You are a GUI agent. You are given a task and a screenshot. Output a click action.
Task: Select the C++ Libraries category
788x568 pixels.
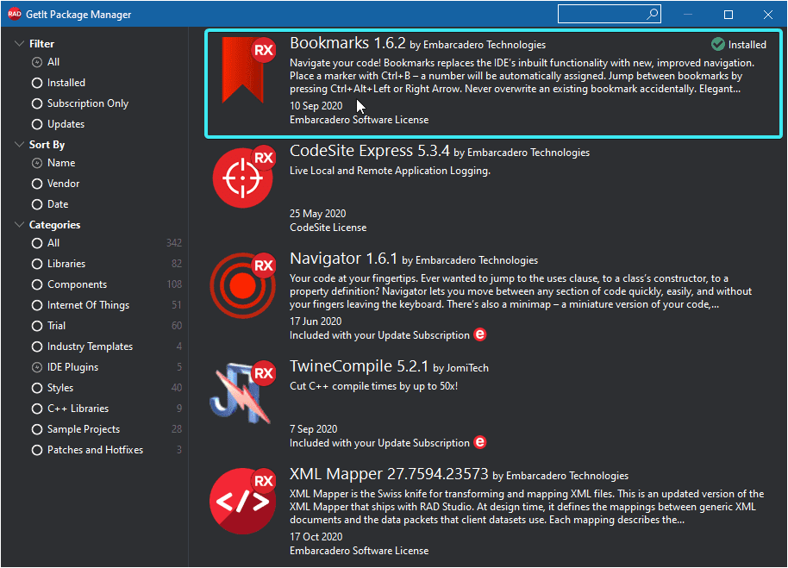70,409
